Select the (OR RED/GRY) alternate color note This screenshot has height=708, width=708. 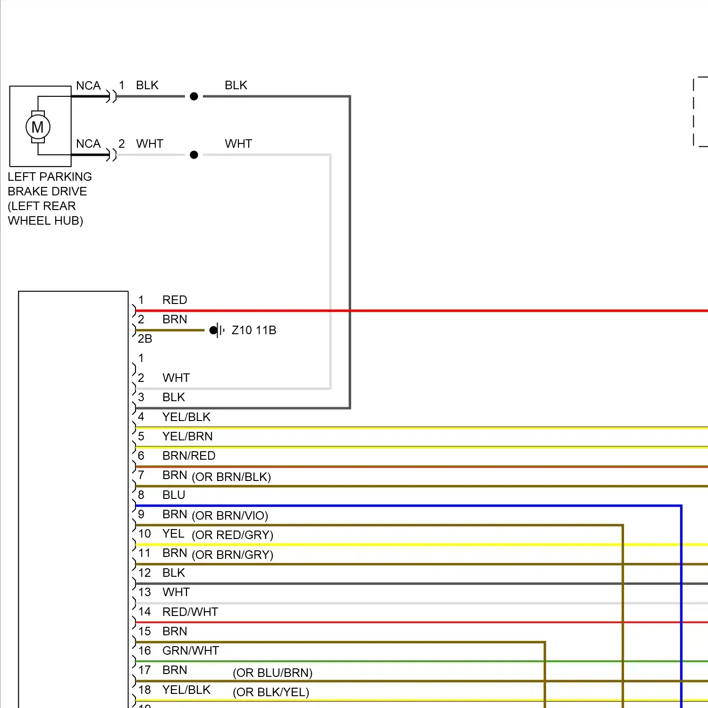point(232,535)
